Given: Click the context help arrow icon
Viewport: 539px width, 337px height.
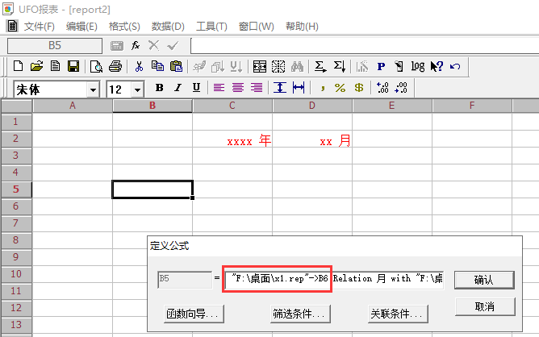Looking at the screenshot, I should coord(437,66).
